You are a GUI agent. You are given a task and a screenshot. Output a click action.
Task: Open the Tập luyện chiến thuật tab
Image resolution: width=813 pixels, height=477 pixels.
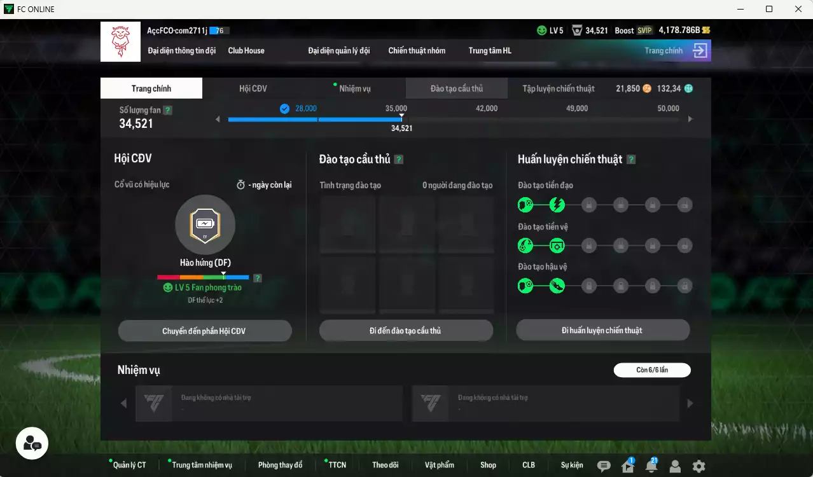pos(558,88)
